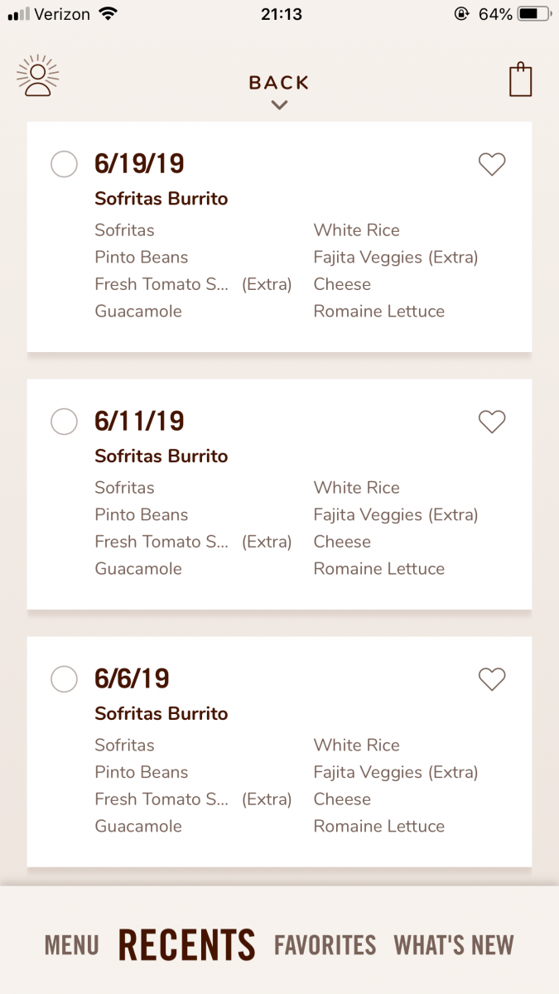This screenshot has height=994, width=559.
Task: Switch to the MENU tab
Action: [x=72, y=945]
